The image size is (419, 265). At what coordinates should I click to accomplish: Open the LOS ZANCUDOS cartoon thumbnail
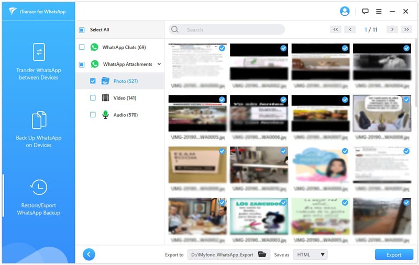(x=259, y=216)
